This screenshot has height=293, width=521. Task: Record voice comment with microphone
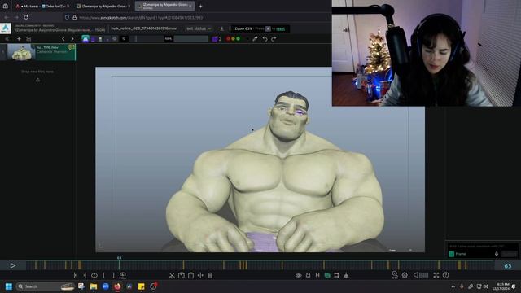(x=497, y=254)
